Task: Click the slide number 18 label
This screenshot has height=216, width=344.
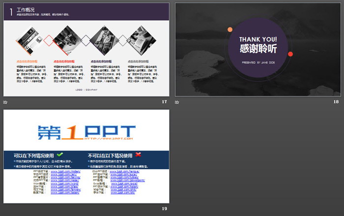Action: [x=336, y=102]
